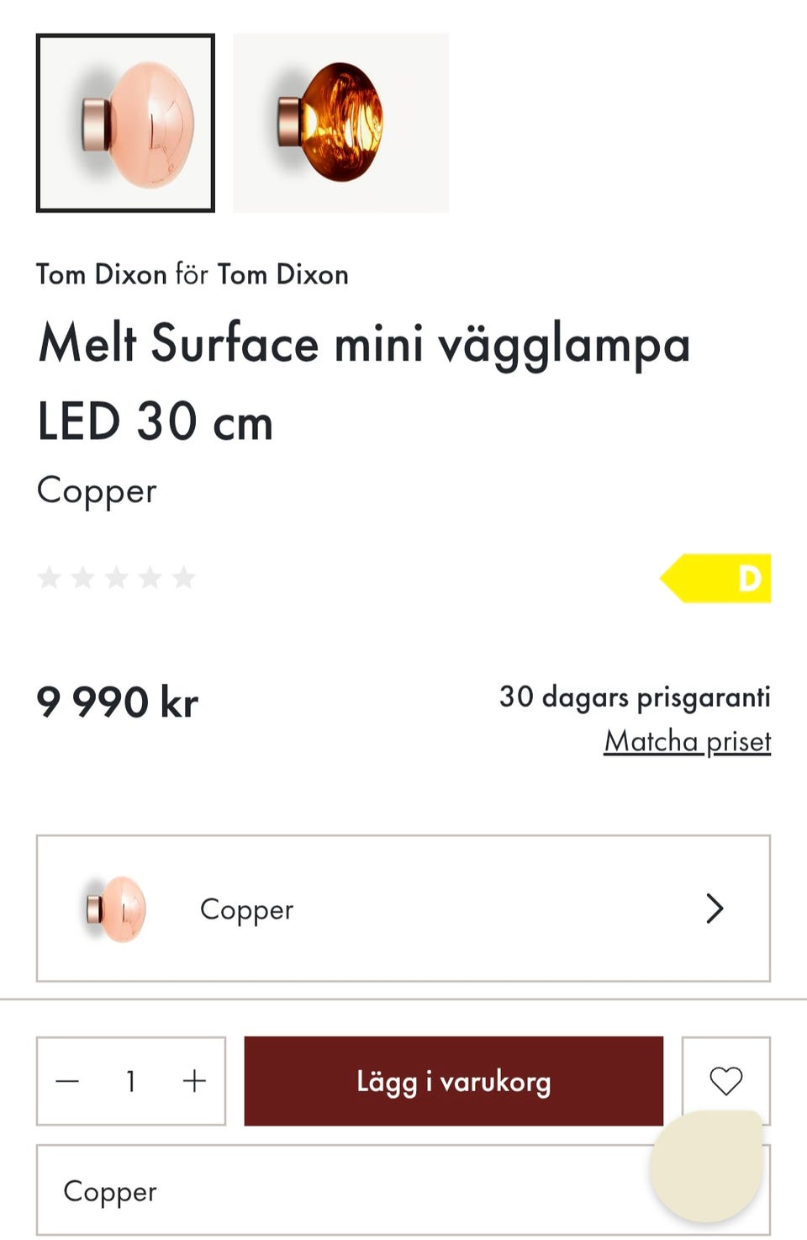The height and width of the screenshot is (1240, 807).
Task: Increase quantity with the plus icon
Action: point(194,1081)
